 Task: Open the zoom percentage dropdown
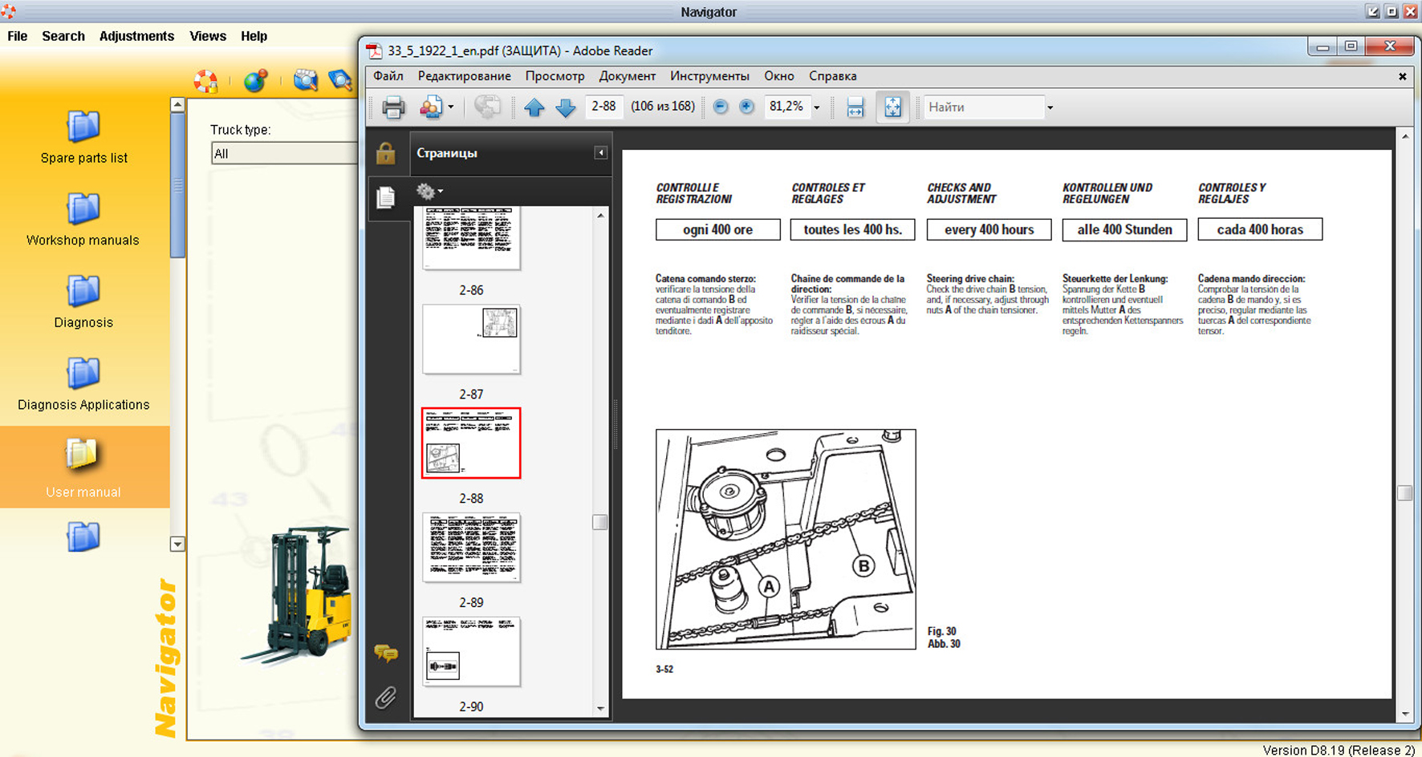tap(817, 107)
